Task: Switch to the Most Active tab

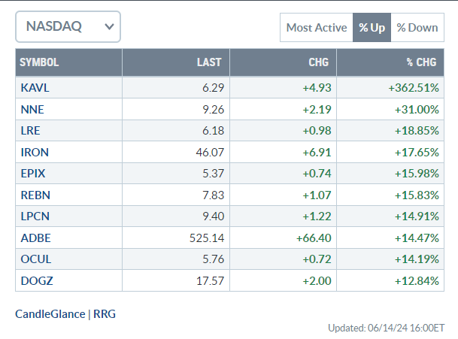Action: coord(316,28)
